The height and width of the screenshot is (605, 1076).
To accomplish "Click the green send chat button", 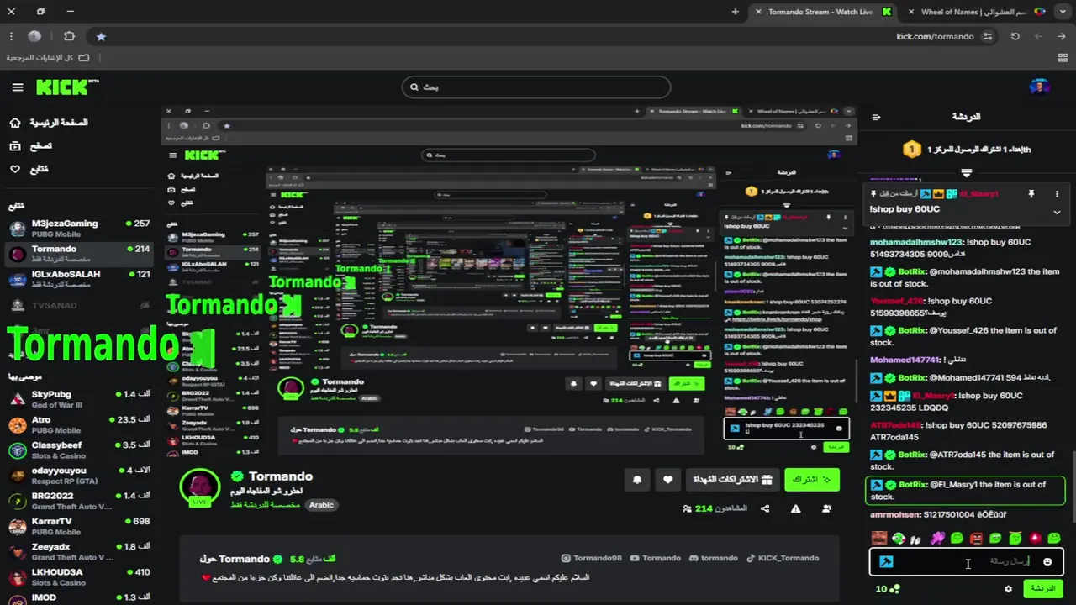I will pyautogui.click(x=1043, y=588).
